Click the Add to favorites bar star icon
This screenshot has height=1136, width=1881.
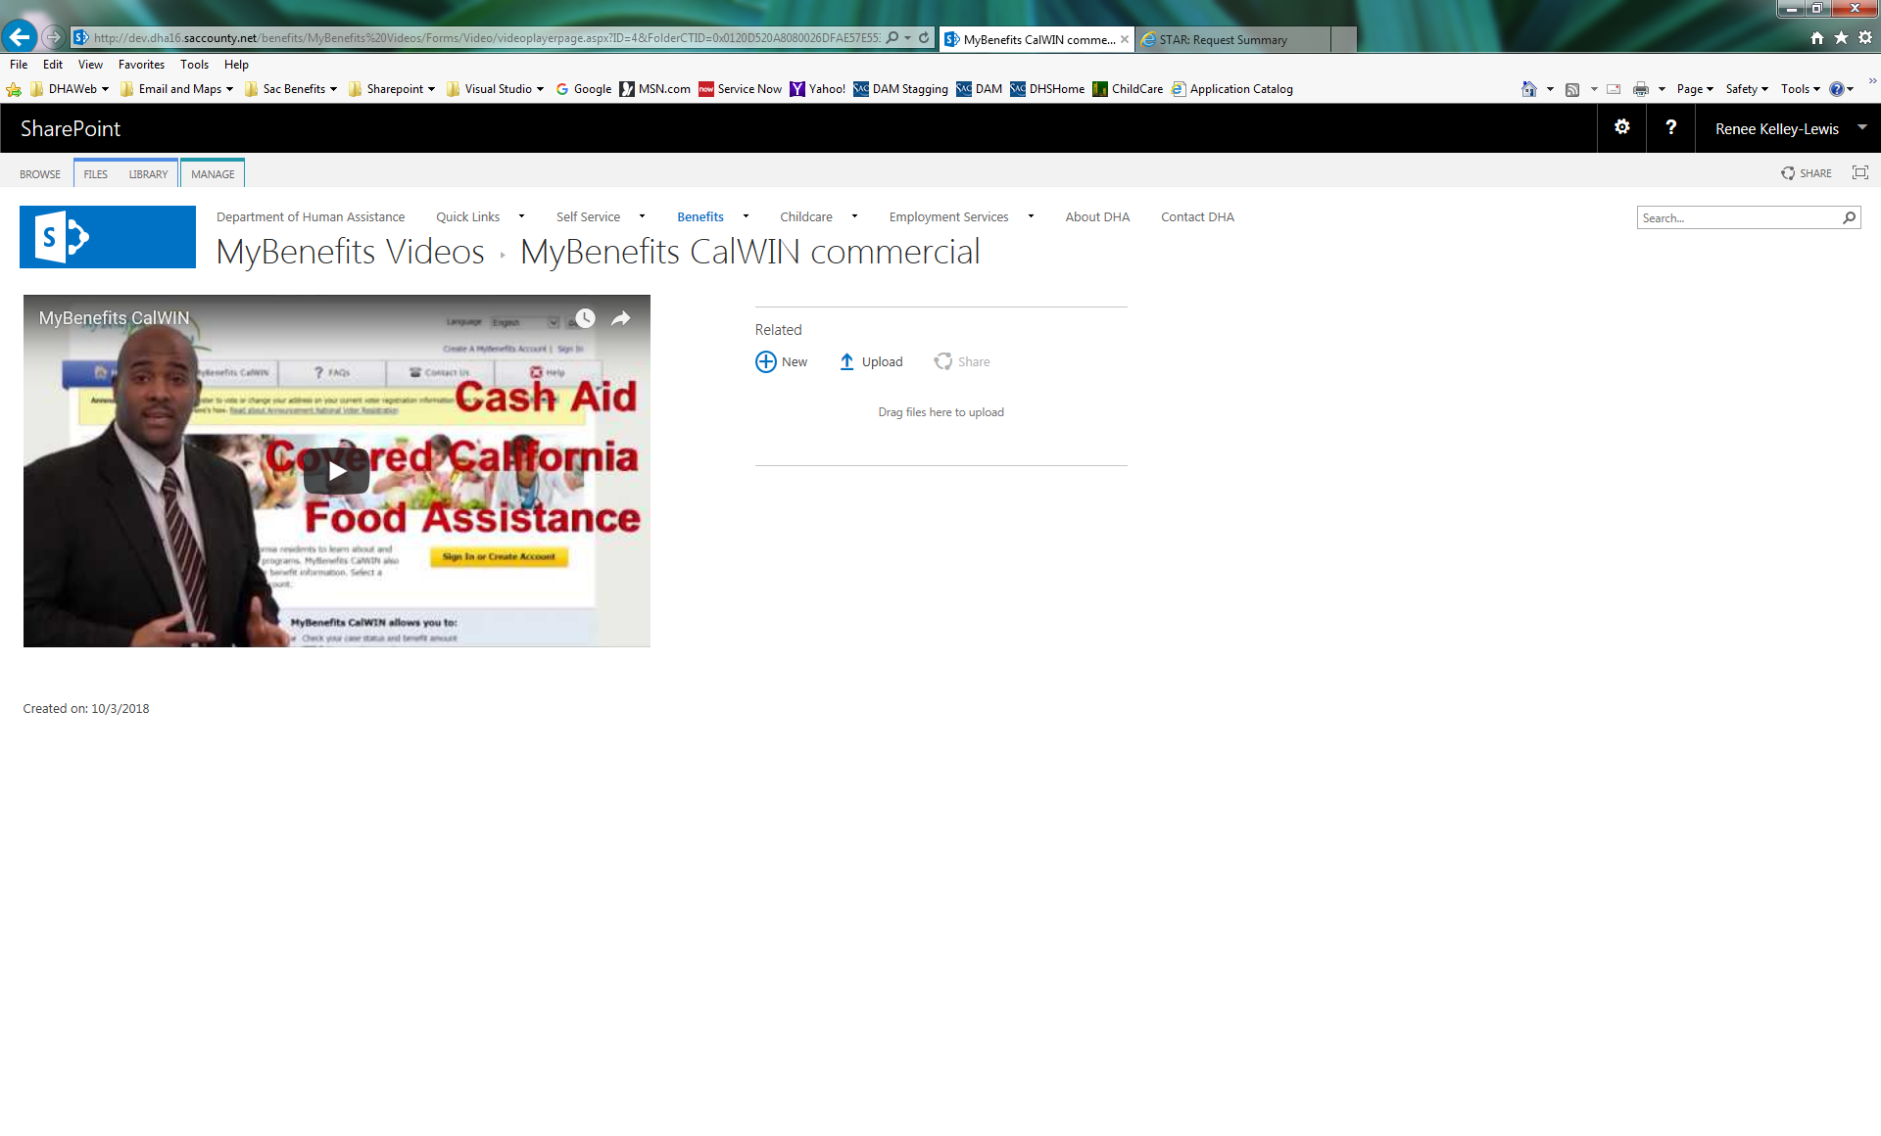[14, 89]
